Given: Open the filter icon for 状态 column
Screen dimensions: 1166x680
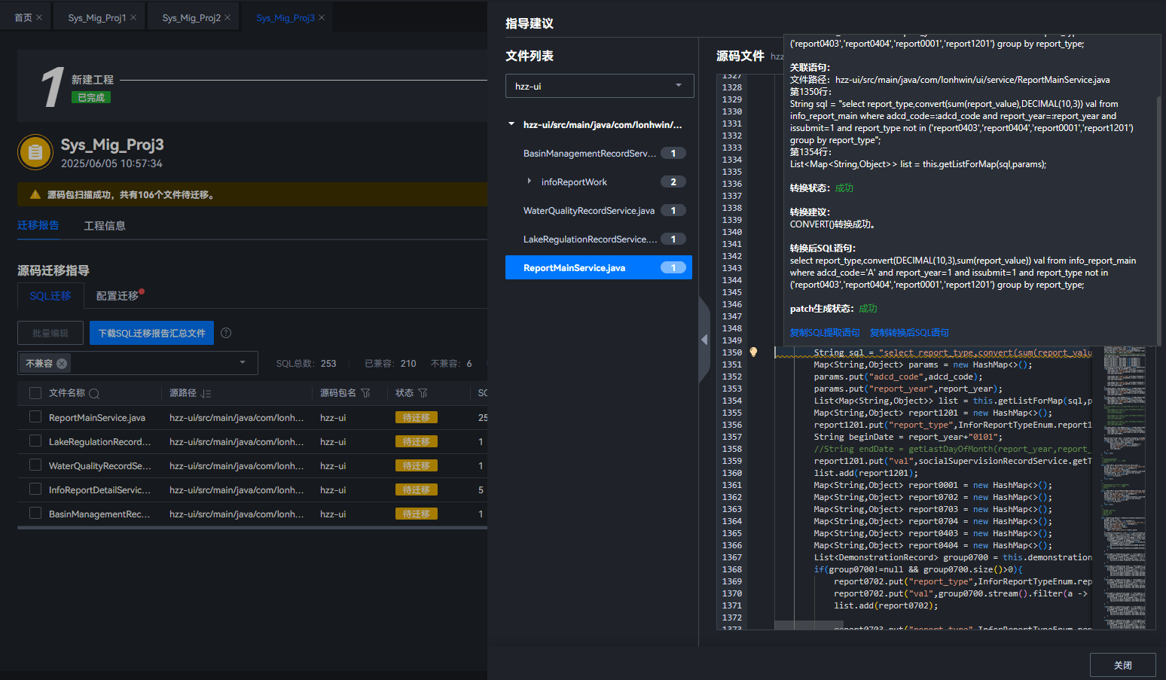Looking at the screenshot, I should (x=423, y=393).
